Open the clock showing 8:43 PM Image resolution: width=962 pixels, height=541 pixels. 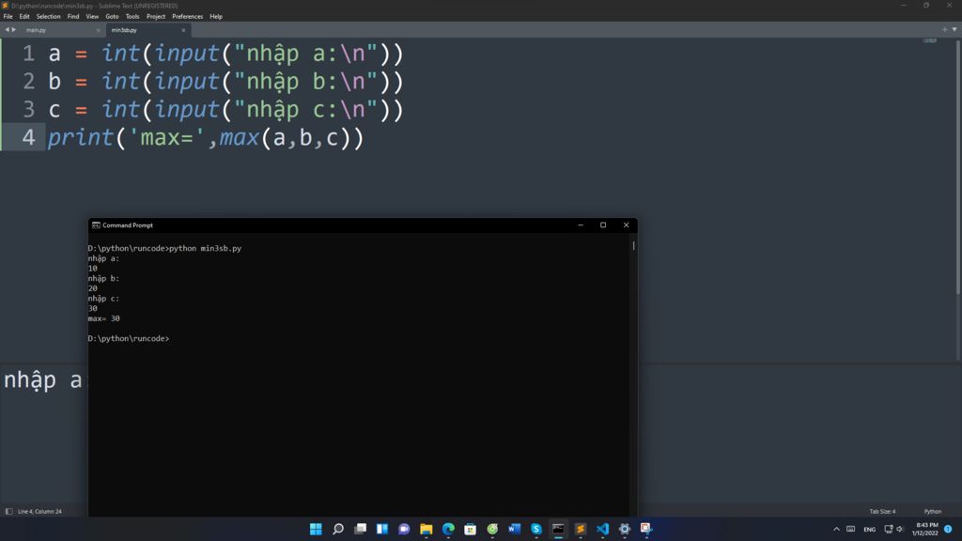click(x=925, y=529)
